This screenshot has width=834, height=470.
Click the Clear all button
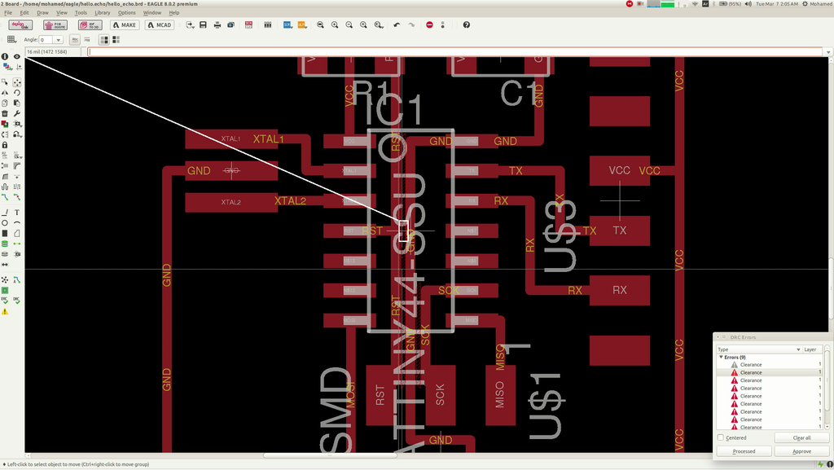pos(801,437)
